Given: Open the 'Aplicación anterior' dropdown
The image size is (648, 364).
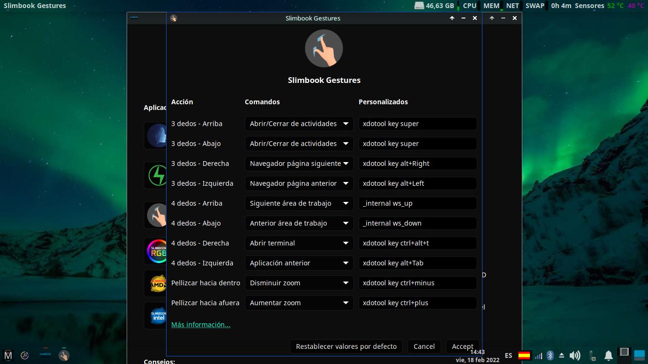Looking at the screenshot, I should point(299,263).
